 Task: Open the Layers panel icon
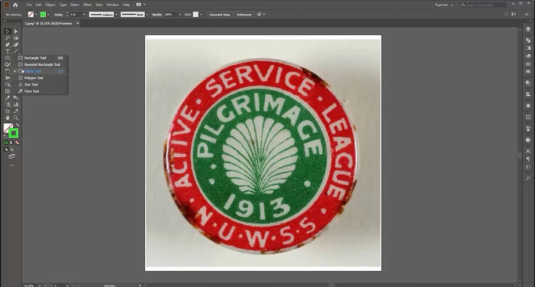tap(528, 29)
